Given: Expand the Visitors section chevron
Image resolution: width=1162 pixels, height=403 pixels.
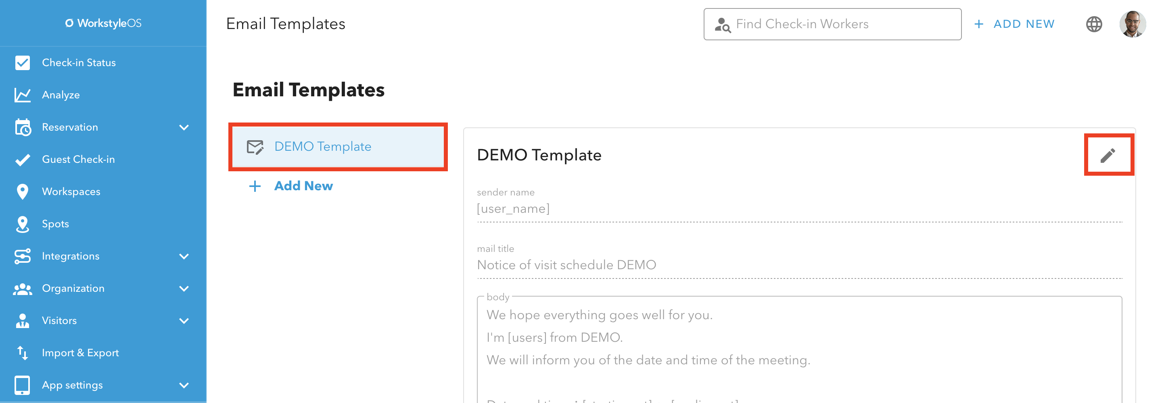Looking at the screenshot, I should (184, 321).
